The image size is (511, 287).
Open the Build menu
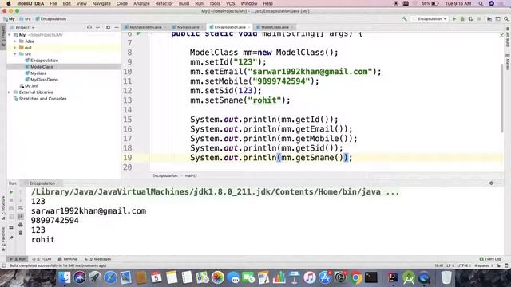184,3
